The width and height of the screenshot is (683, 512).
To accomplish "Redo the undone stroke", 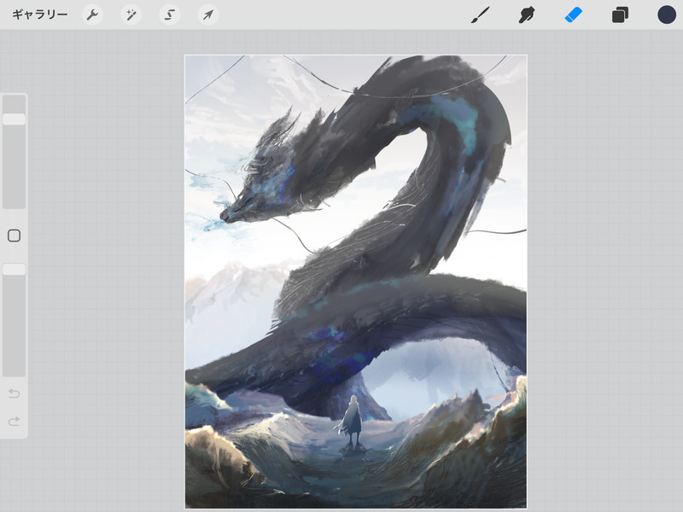I will click(14, 421).
